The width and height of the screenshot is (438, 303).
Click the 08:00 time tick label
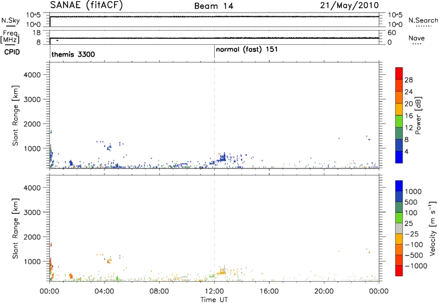click(x=159, y=292)
